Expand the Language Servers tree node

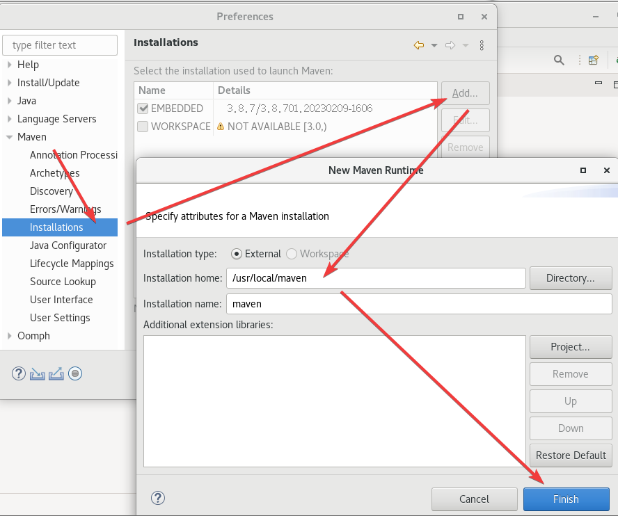pos(10,119)
